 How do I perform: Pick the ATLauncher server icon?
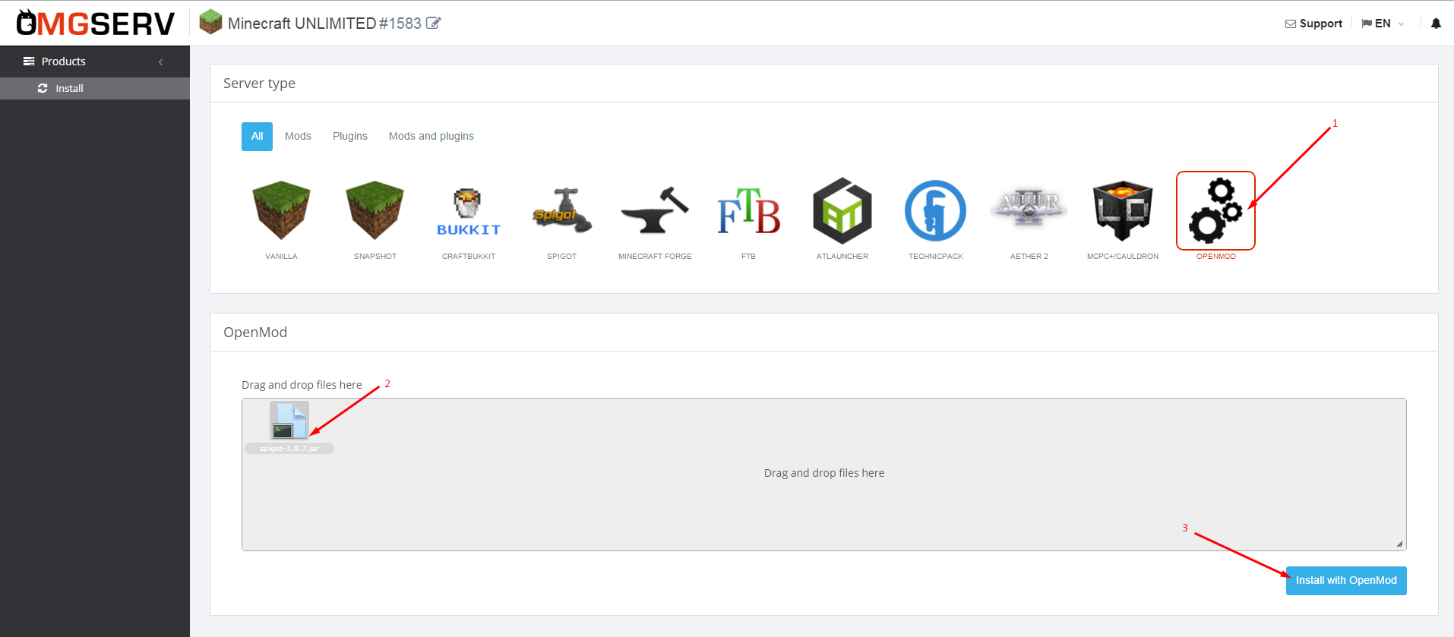click(842, 210)
